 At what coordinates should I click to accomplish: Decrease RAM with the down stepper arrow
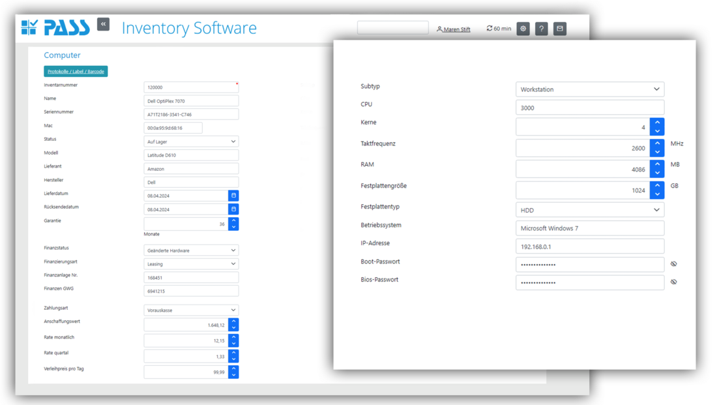[x=657, y=172]
